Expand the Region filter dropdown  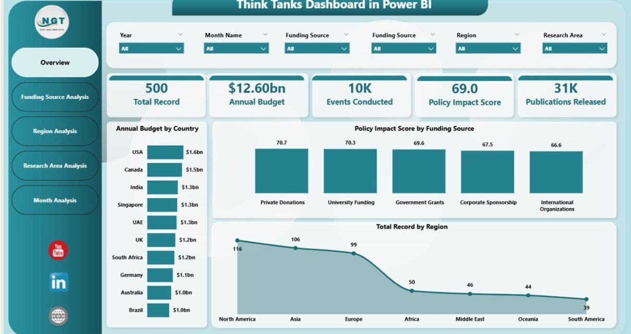488,48
